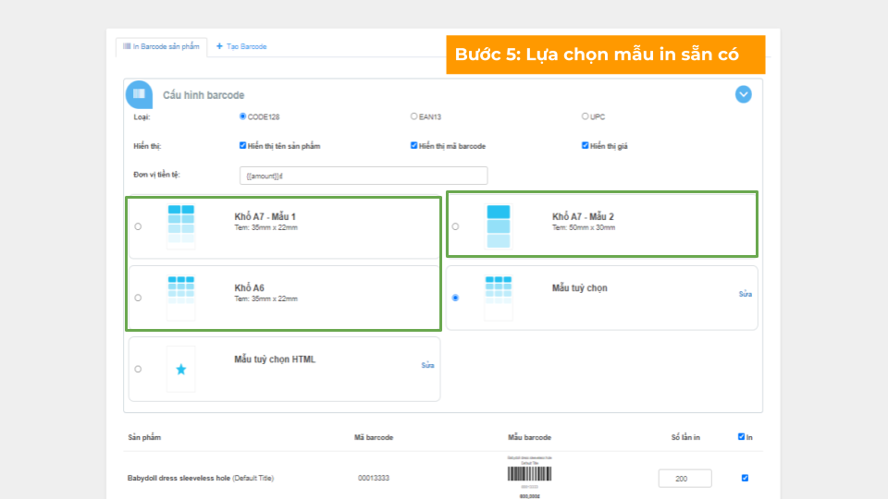This screenshot has height=499, width=888.
Task: Click the barcode configuration header icon
Action: (x=139, y=94)
